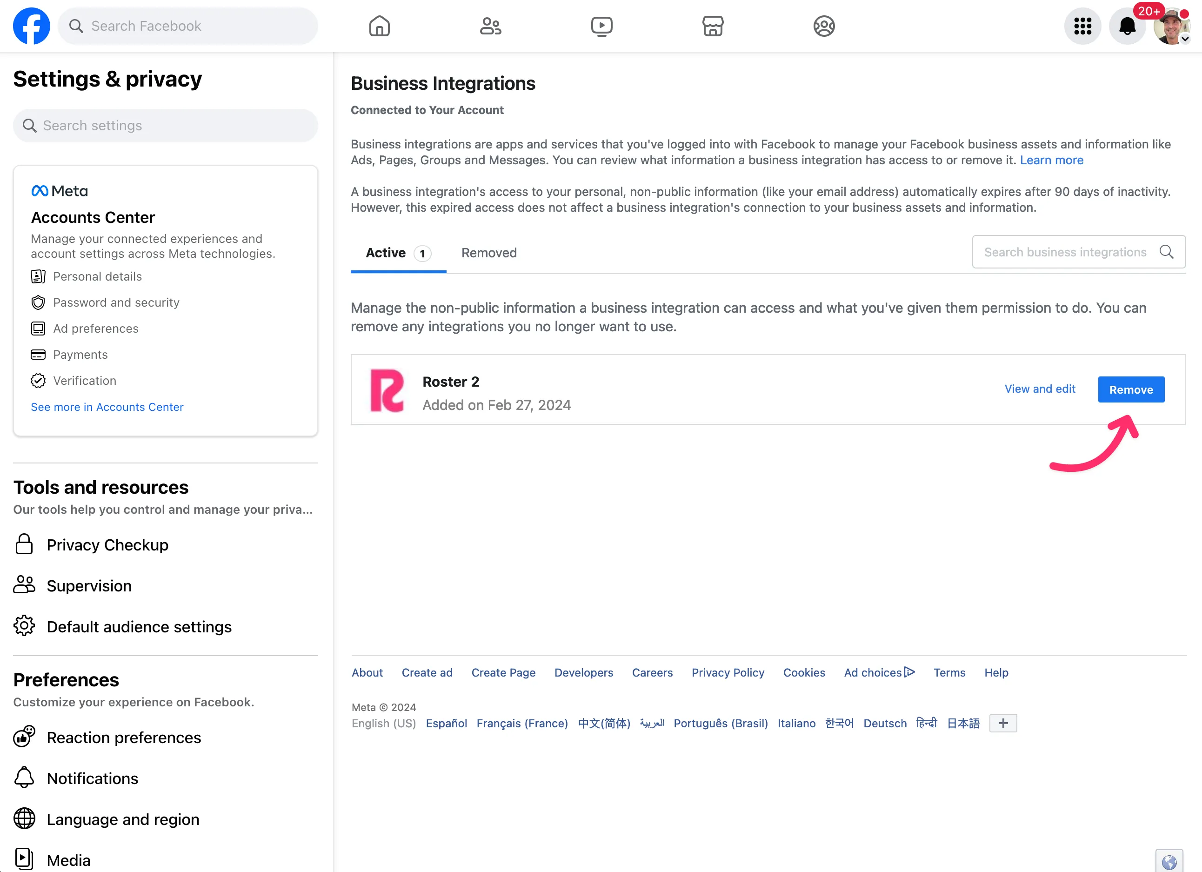The image size is (1202, 872).
Task: Open the Ad choices footer link
Action: click(x=879, y=672)
